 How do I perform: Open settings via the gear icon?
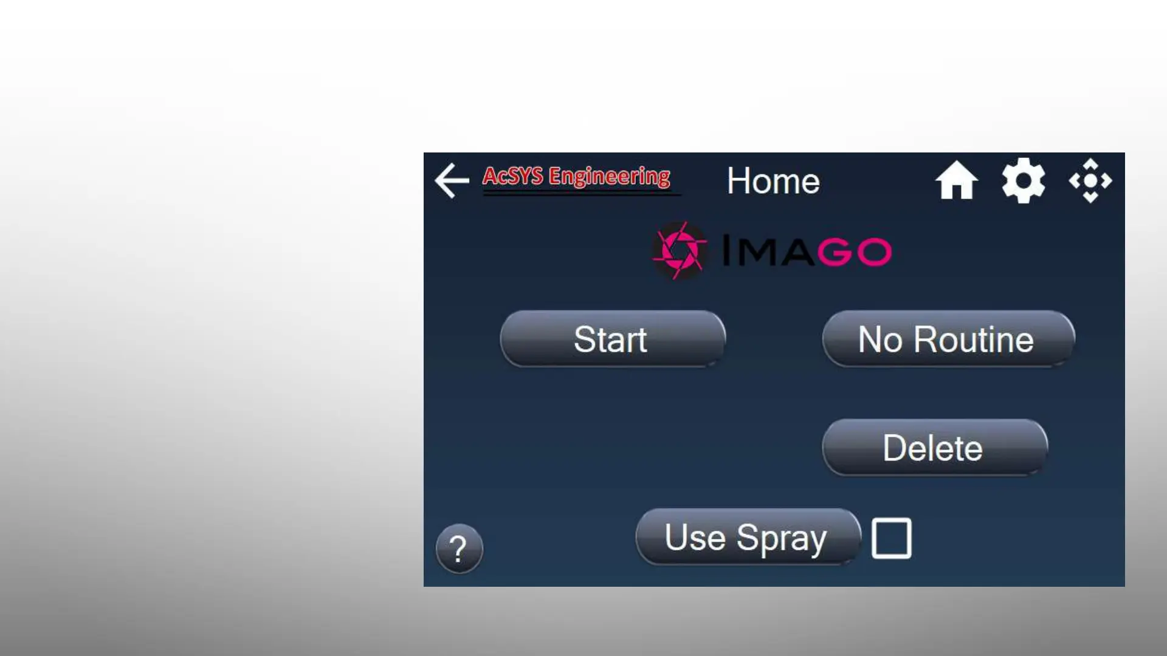point(1024,180)
